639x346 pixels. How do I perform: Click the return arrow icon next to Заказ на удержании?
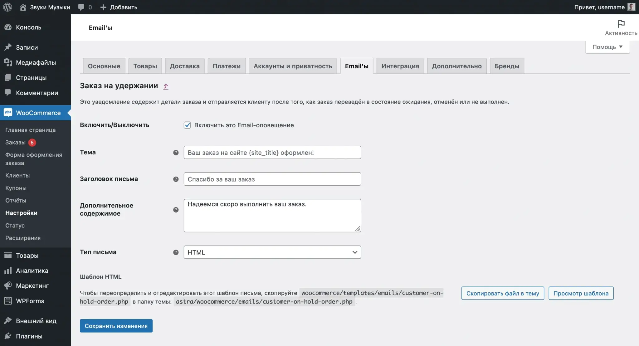(x=165, y=86)
